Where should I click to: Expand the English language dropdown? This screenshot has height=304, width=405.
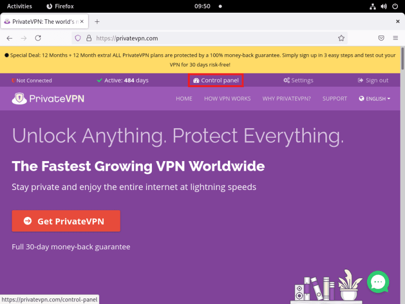pyautogui.click(x=375, y=99)
